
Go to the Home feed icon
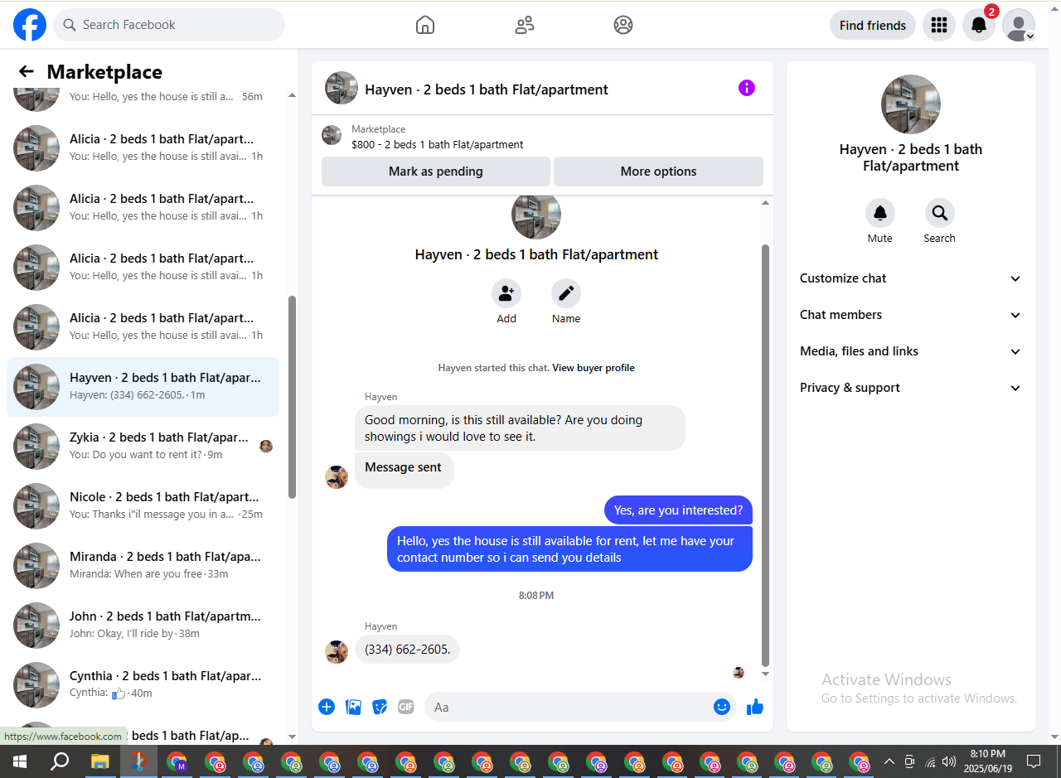[425, 25]
